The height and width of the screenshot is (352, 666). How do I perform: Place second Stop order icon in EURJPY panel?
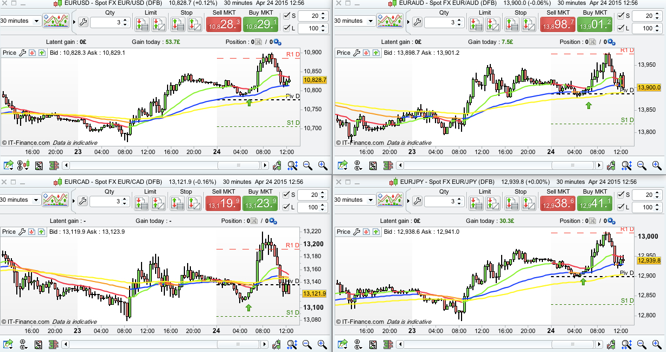pos(528,203)
